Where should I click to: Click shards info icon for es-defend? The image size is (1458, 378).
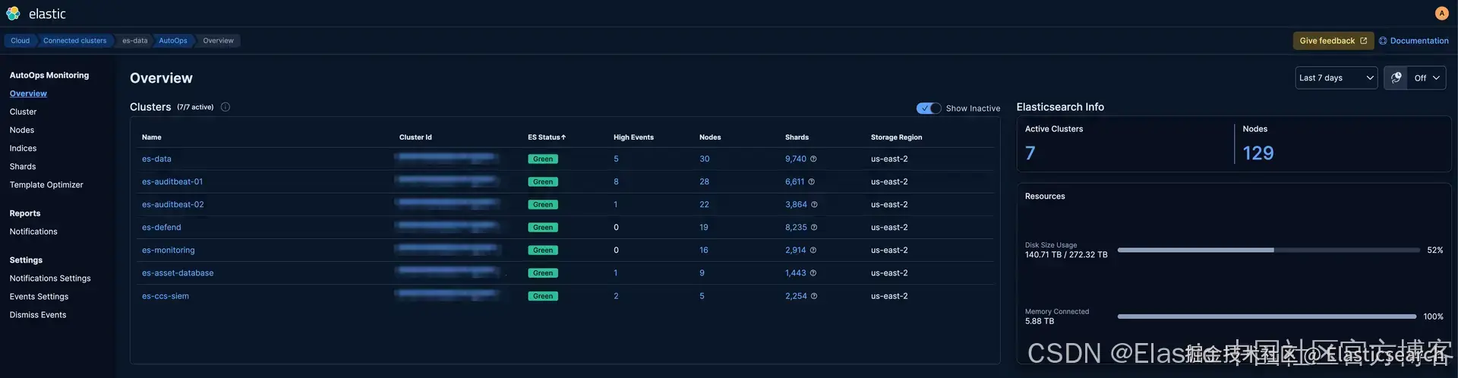814,227
